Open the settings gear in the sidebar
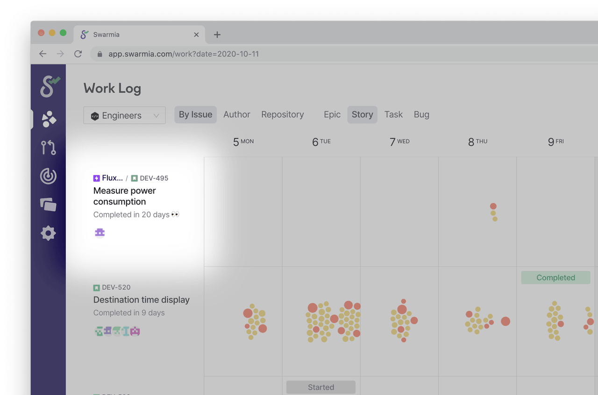This screenshot has width=598, height=395. click(48, 233)
